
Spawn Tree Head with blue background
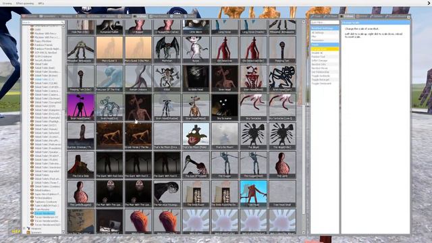[254, 194]
